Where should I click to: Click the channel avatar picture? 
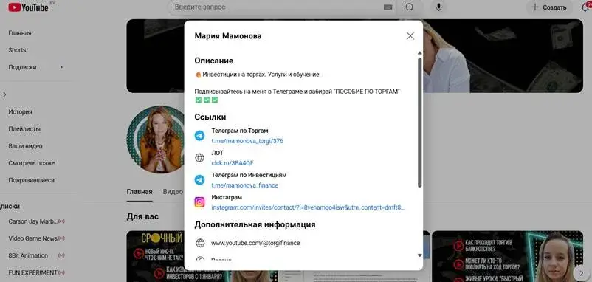pos(156,140)
